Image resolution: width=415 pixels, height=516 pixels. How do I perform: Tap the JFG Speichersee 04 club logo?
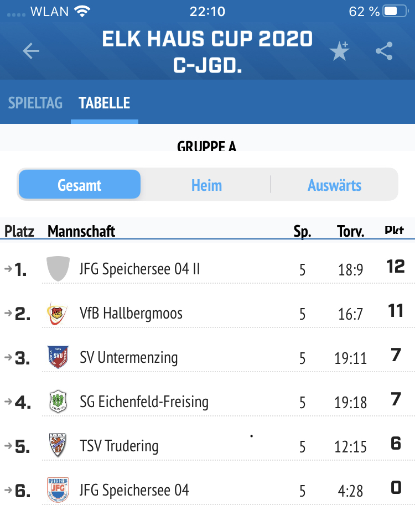coord(58,489)
